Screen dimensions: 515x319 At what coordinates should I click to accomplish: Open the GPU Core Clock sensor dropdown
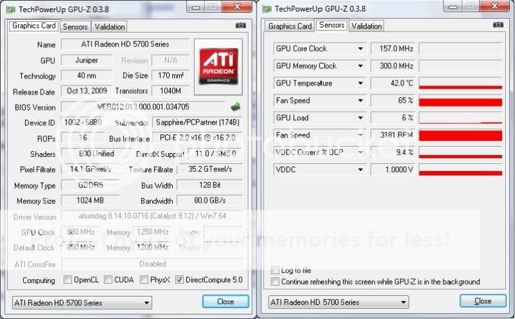(x=360, y=49)
